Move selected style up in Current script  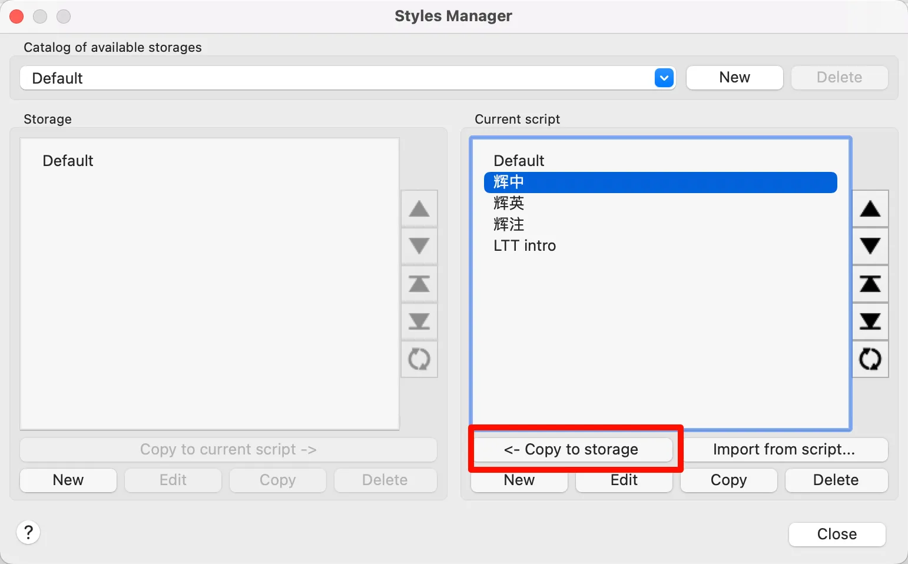click(x=870, y=209)
